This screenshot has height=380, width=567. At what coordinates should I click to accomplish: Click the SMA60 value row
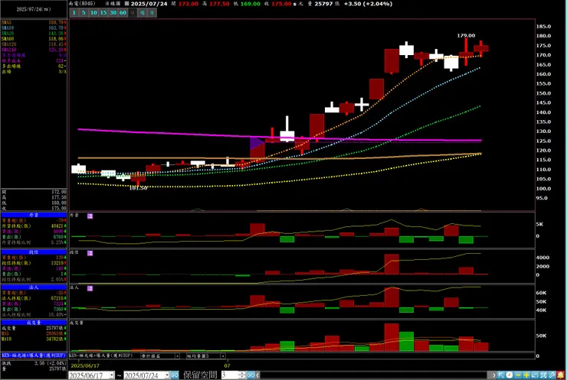click(34, 39)
